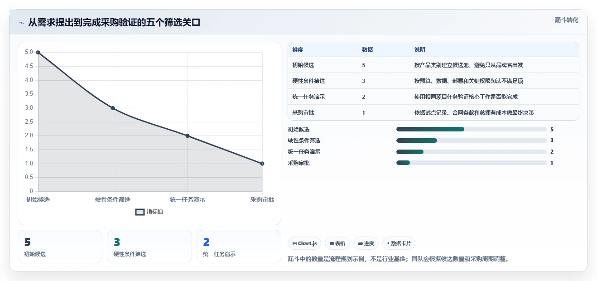Click the 采购审批 progress bar
This screenshot has width=597, height=281.
coord(471,163)
